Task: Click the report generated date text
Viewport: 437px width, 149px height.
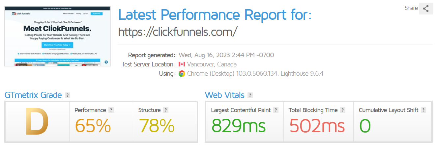Action: [x=226, y=55]
